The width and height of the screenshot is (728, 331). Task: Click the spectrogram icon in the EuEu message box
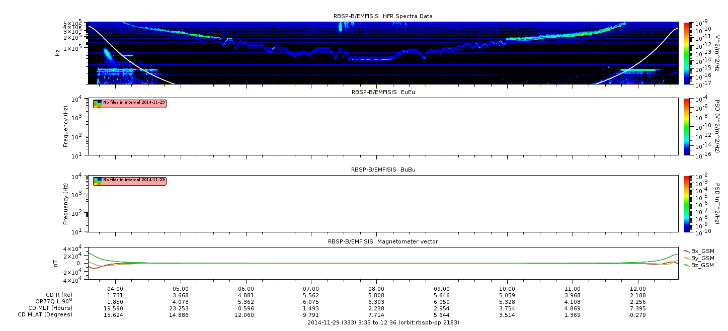click(x=98, y=104)
